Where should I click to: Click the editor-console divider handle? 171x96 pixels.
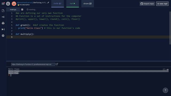(x=89, y=61)
